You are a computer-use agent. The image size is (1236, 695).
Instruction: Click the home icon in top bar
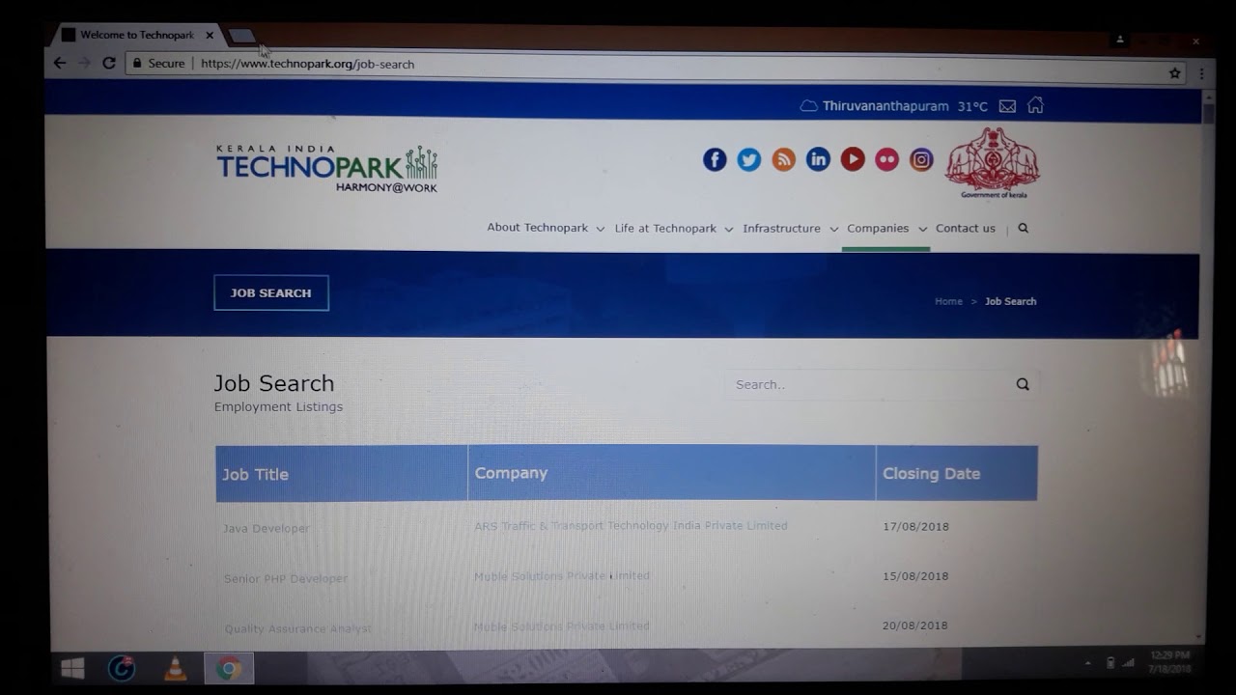click(1035, 105)
